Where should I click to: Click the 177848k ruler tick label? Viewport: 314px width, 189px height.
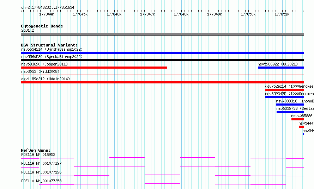(x=181, y=14)
